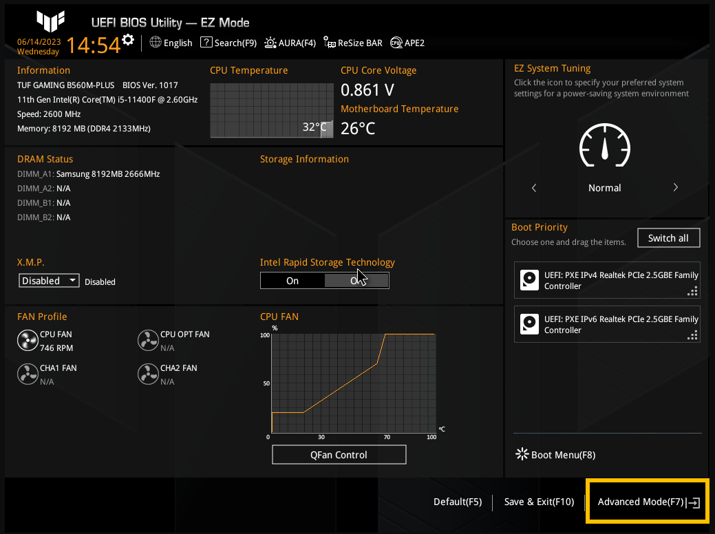Screen dimensions: 715x534
Task: Open the AURA(F4) menu item
Action: pyautogui.click(x=290, y=43)
